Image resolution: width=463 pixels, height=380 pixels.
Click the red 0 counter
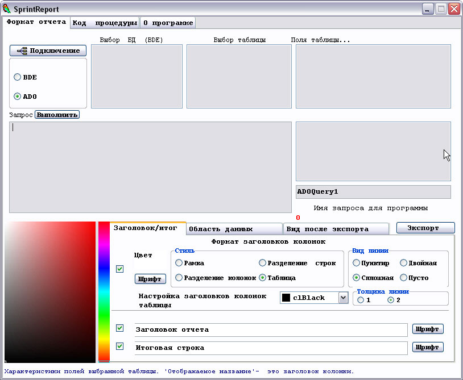tap(298, 218)
